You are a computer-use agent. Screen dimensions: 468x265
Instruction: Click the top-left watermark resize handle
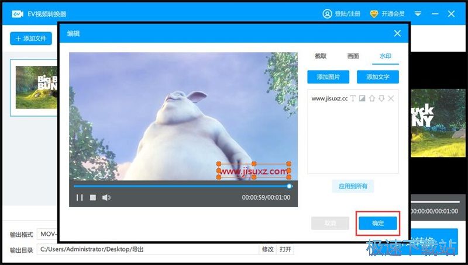tap(219, 164)
